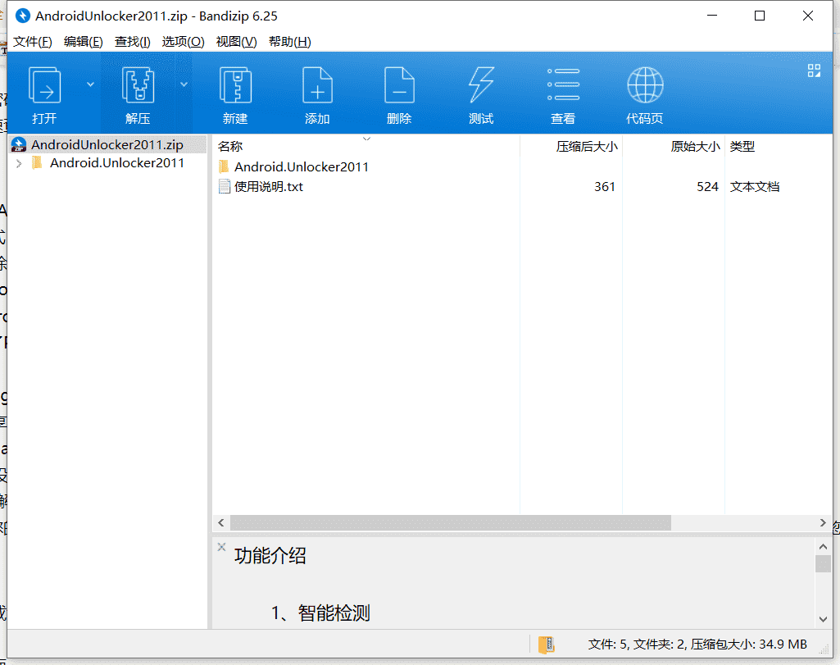Click the Delete (删除) icon
Viewport: 840px width, 665px height.
tap(399, 85)
